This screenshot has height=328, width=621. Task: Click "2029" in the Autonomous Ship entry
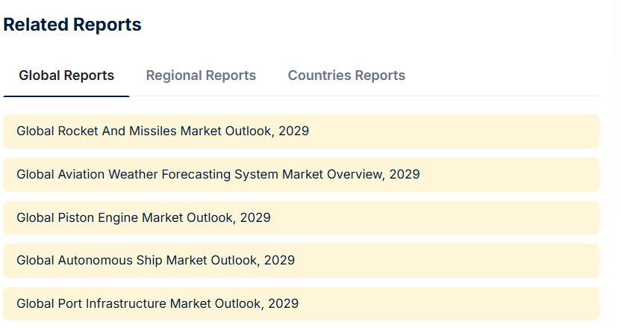coord(279,261)
